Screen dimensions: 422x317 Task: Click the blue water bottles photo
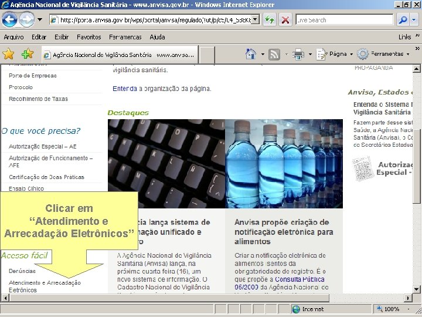tap(284, 164)
